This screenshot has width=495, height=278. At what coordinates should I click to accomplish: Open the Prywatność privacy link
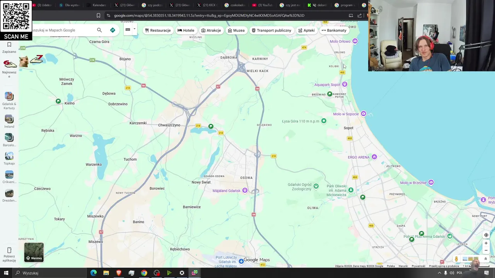[418, 266]
